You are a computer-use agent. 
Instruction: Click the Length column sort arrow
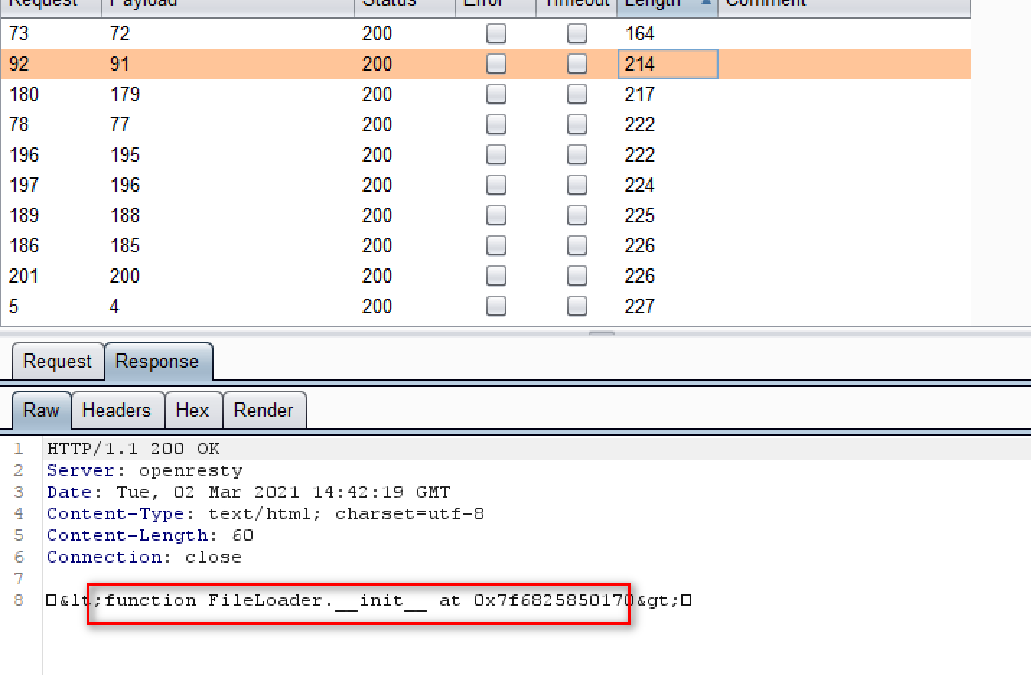706,4
